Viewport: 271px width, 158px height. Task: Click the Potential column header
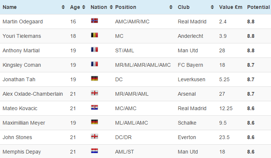258,7
